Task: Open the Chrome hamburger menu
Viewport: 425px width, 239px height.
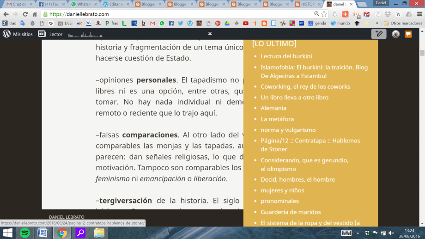Action: [x=419, y=14]
